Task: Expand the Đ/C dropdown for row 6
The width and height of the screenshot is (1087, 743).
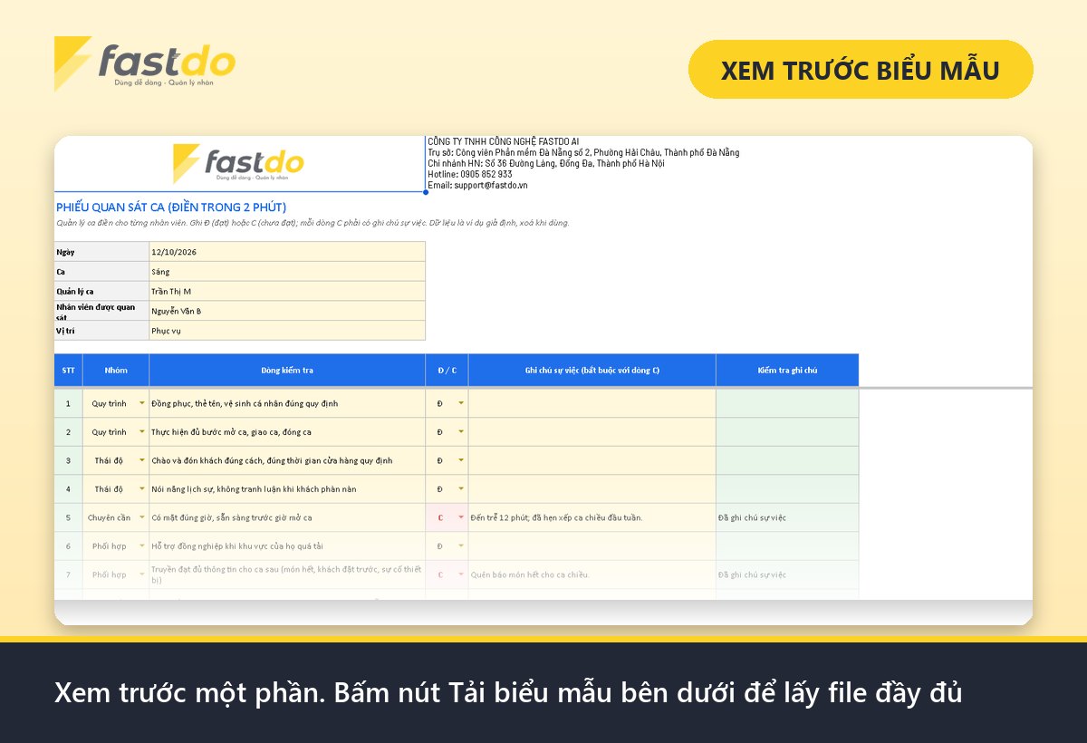Action: (461, 546)
